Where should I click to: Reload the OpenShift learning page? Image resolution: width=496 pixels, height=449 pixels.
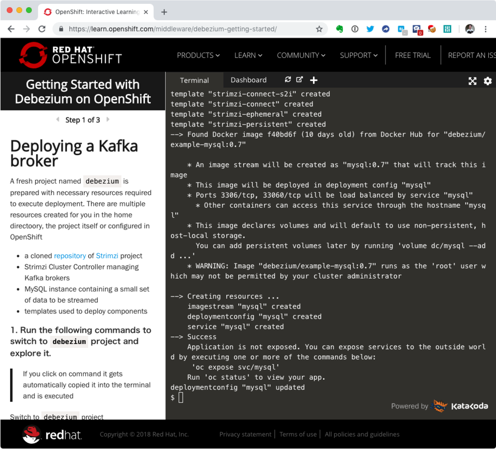pyautogui.click(x=42, y=29)
